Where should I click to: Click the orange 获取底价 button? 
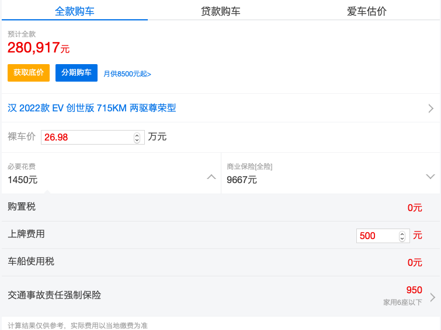[x=29, y=73]
